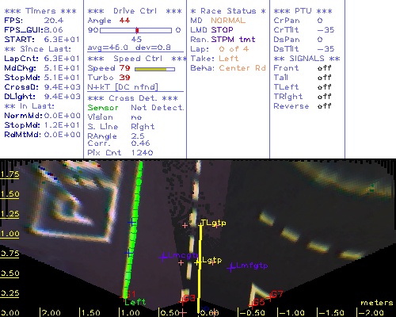
Task: Click the Speed yellow progress bar
Action: pyautogui.click(x=154, y=69)
